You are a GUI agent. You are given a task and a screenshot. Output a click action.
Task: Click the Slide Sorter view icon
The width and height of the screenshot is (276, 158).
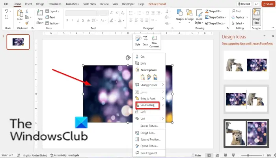click(217, 155)
